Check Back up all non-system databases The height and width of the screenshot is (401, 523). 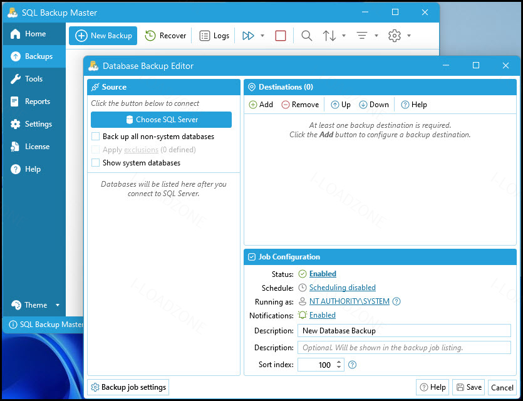95,137
